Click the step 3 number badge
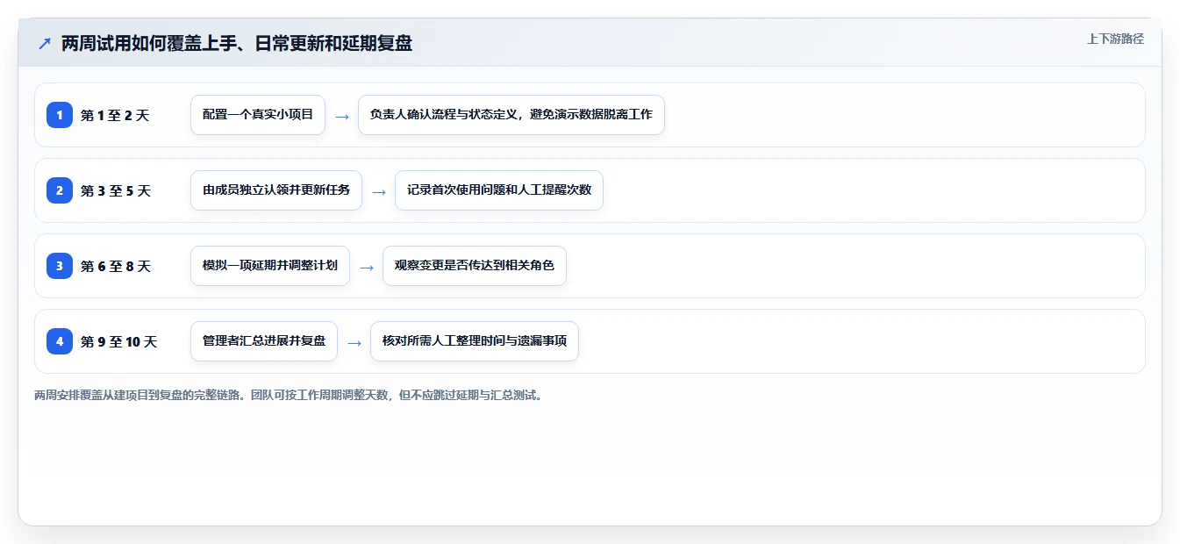The image size is (1180, 544). pos(60,266)
